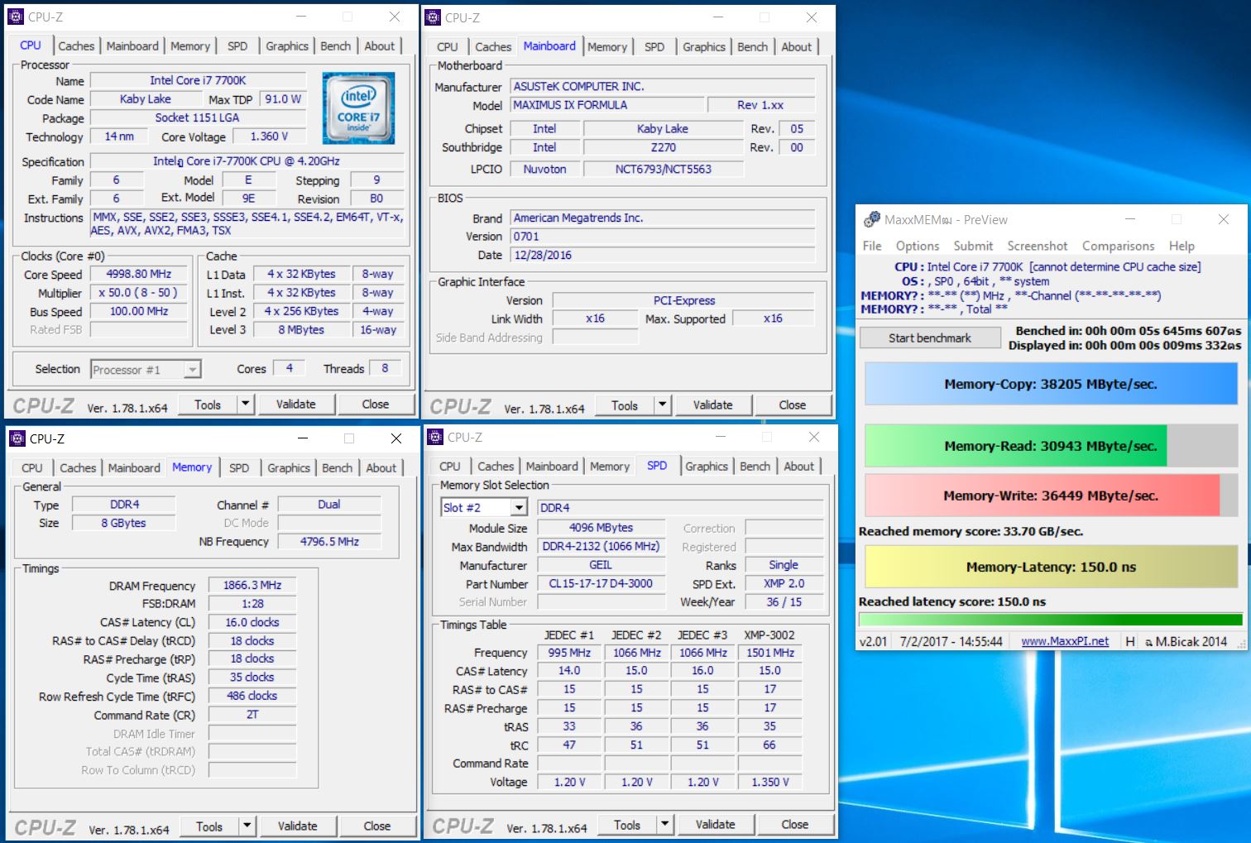Click the CPU-Z app icon in top-left window titlebar
This screenshot has width=1251, height=843.
(17, 17)
